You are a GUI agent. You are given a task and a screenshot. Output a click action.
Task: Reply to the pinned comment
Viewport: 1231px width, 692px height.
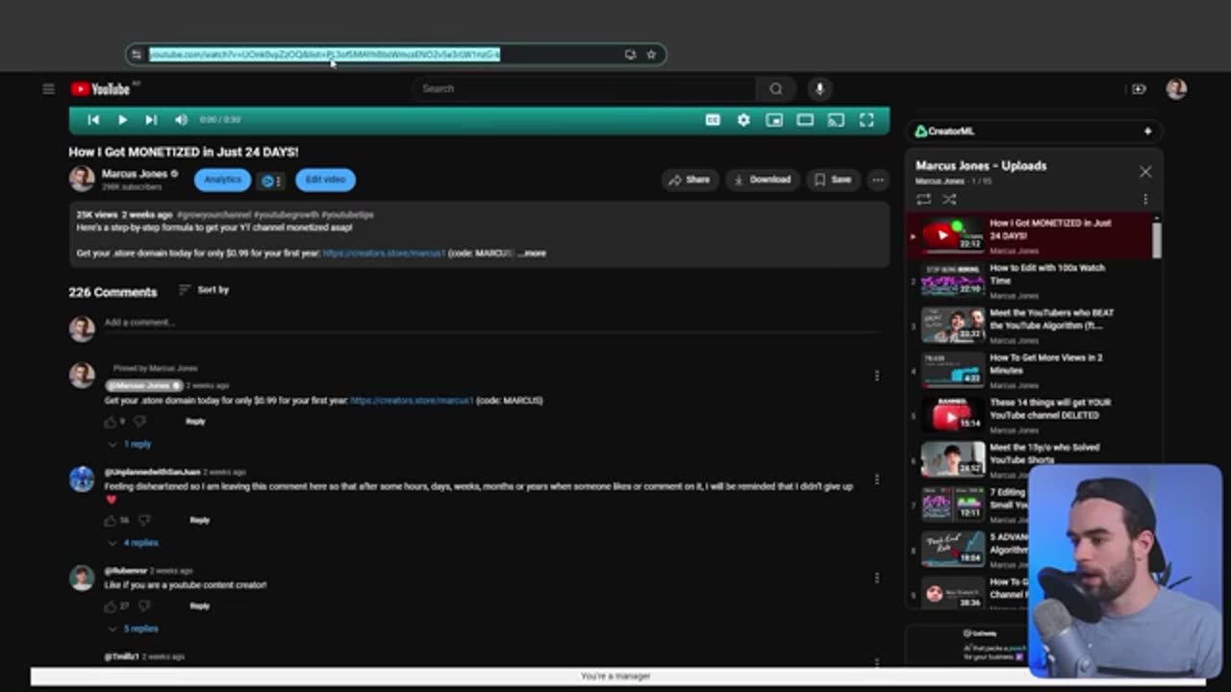(x=195, y=422)
